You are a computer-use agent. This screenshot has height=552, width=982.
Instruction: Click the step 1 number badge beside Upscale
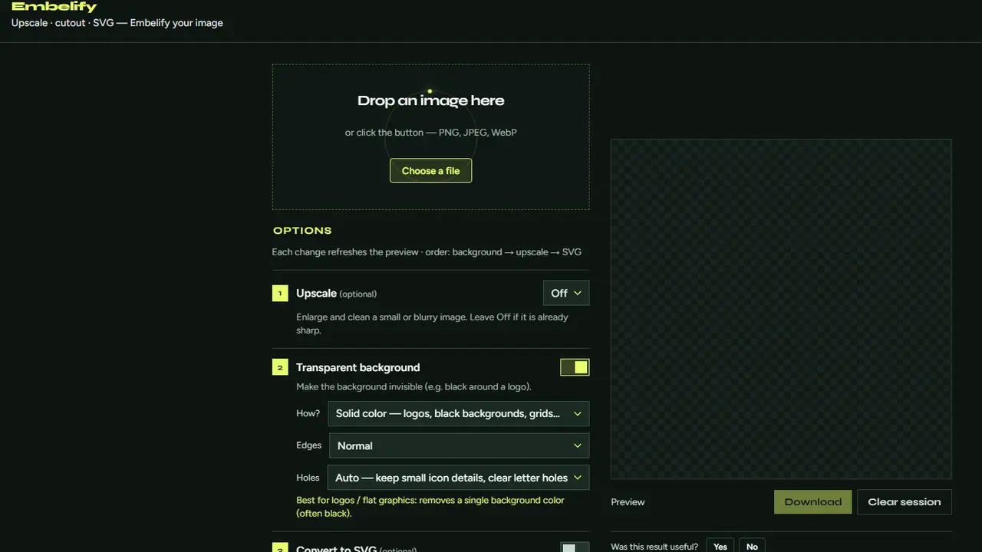click(280, 294)
